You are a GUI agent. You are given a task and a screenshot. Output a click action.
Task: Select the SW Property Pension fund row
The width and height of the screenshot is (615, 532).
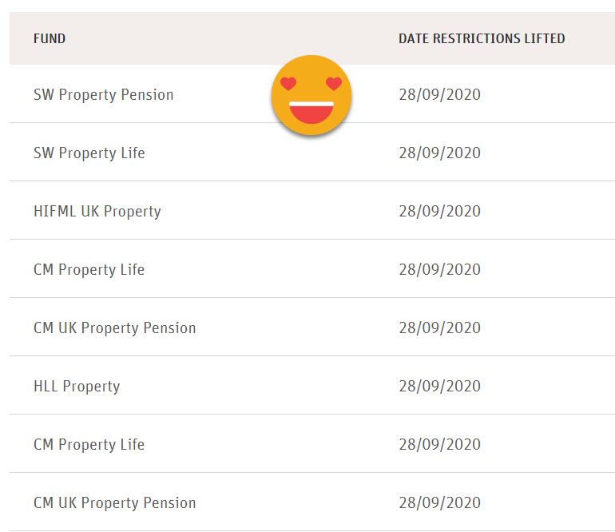coord(312,93)
